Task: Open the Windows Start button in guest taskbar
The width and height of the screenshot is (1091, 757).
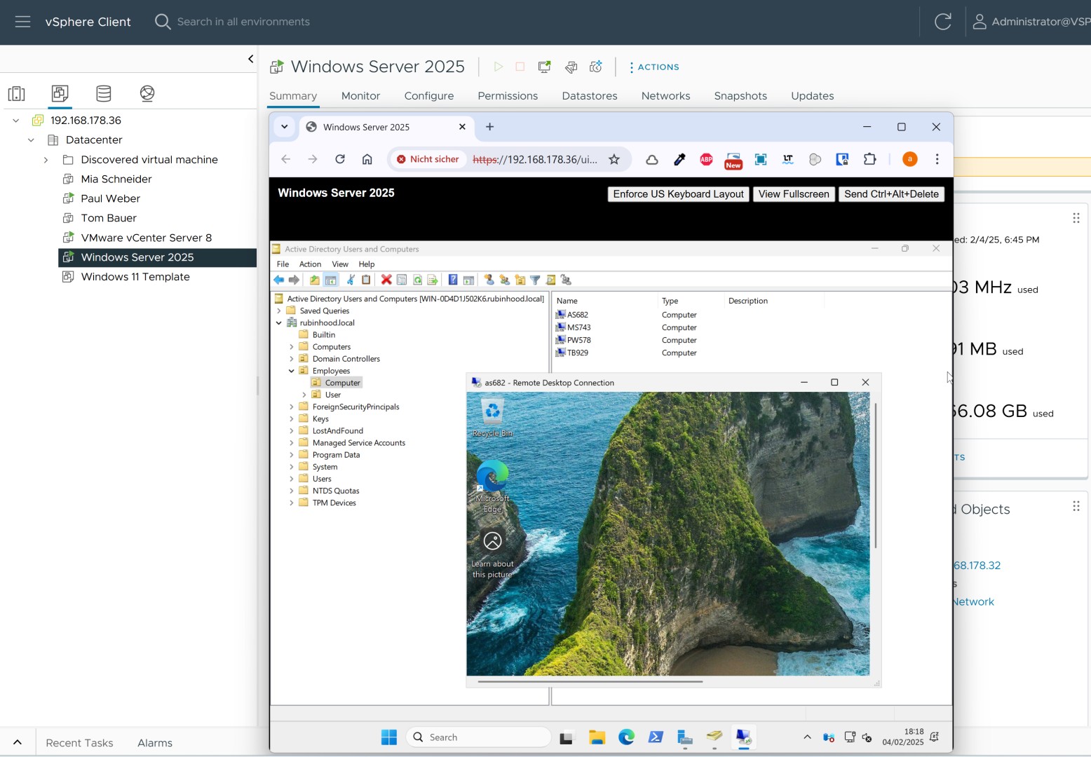Action: (x=389, y=737)
